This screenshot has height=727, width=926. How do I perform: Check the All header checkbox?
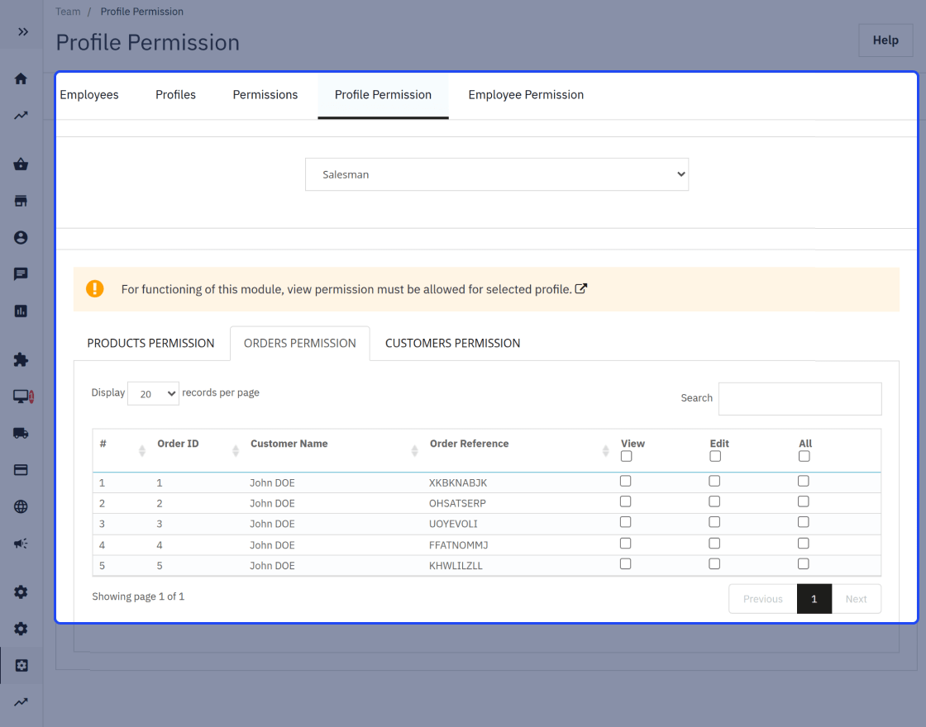pyautogui.click(x=804, y=456)
